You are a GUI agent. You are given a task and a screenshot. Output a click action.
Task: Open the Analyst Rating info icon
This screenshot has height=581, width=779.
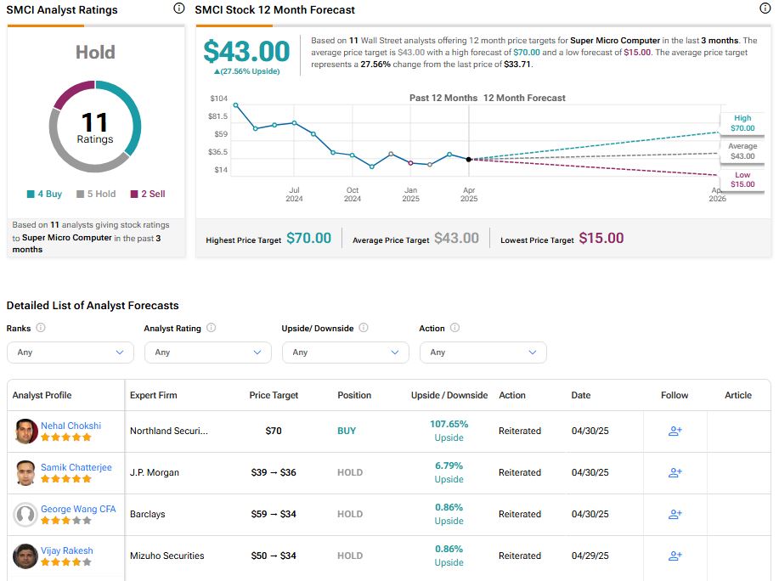point(212,328)
